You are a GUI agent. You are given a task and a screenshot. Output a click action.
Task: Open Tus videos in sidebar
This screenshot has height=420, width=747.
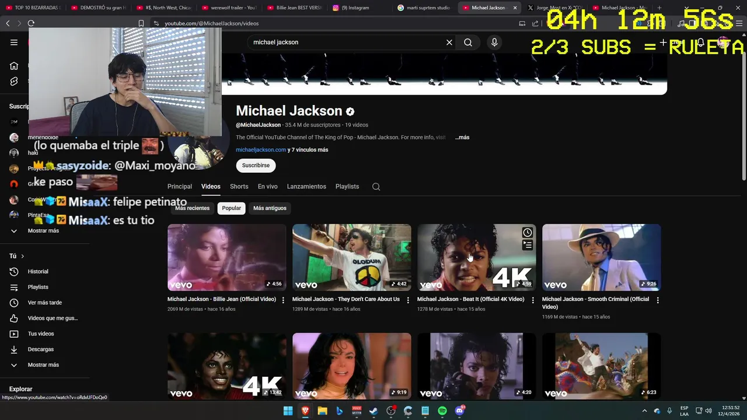click(41, 334)
